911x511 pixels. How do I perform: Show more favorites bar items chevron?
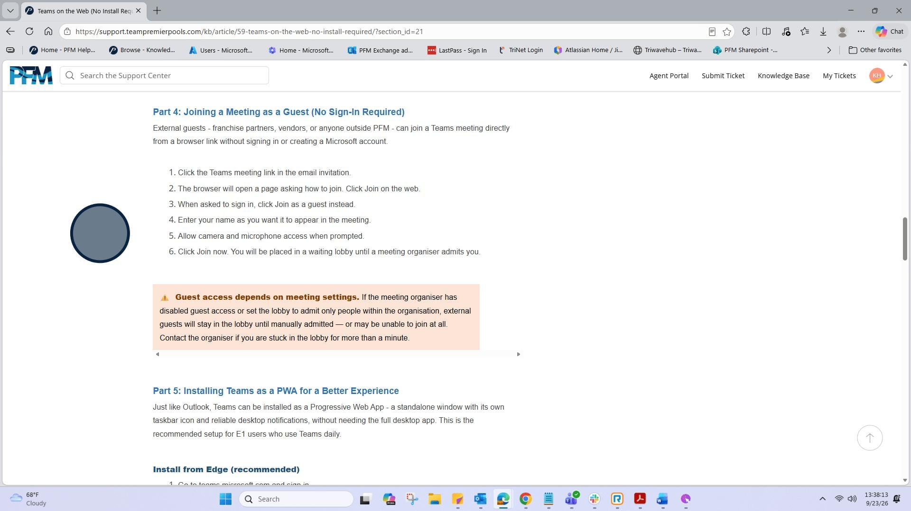(829, 50)
